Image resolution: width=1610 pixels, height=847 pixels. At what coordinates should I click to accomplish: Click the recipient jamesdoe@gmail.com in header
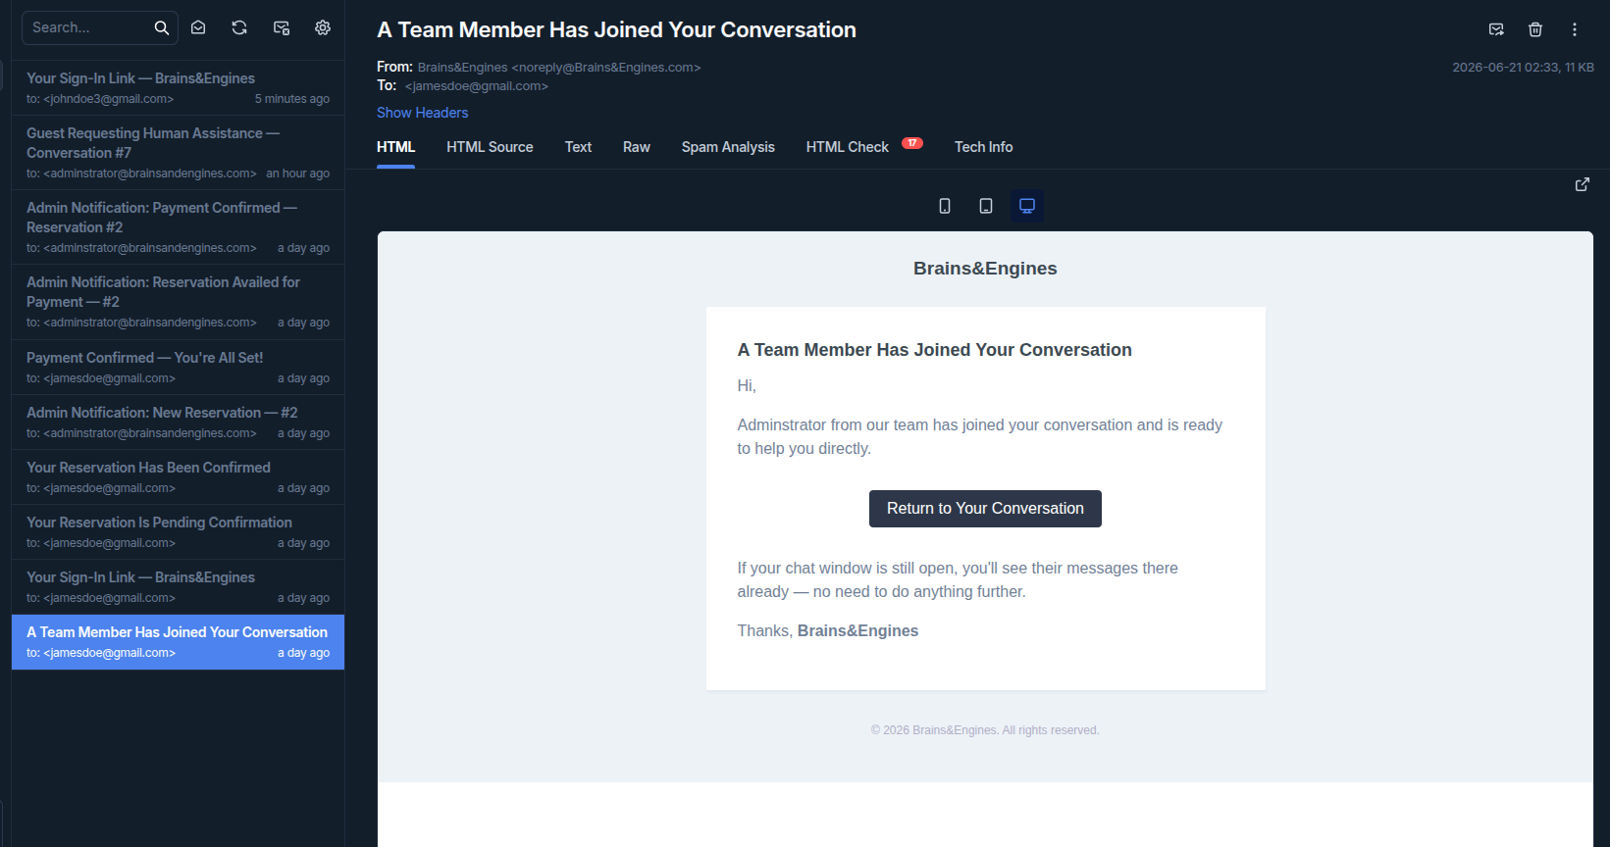[477, 86]
